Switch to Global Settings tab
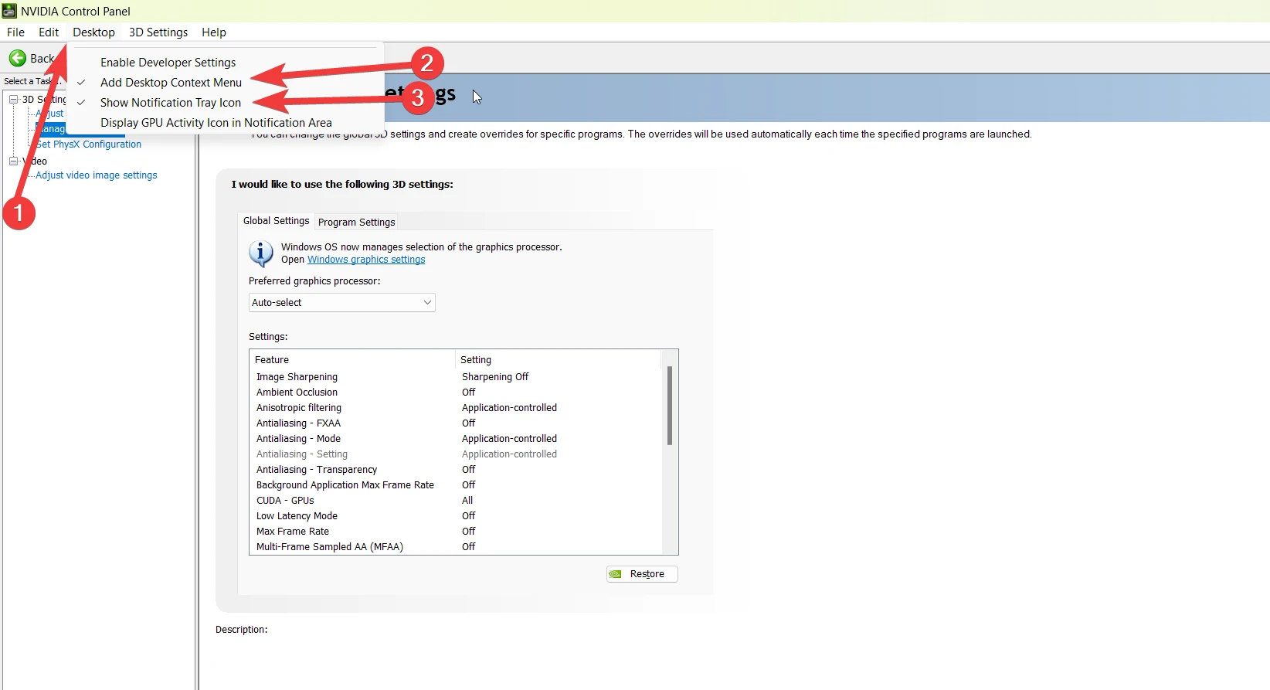The image size is (1270, 690). click(276, 221)
